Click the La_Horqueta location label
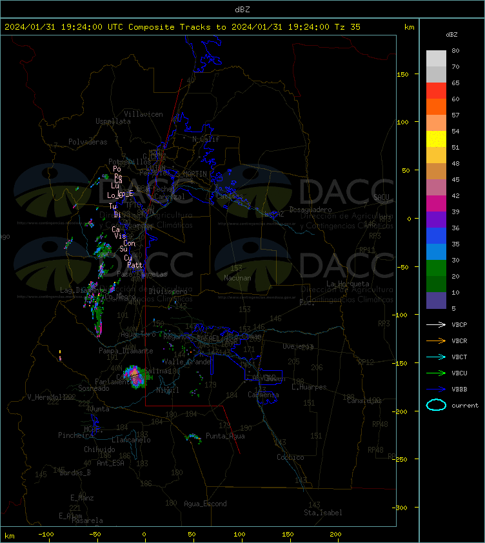This screenshot has width=485, height=543. (x=348, y=284)
